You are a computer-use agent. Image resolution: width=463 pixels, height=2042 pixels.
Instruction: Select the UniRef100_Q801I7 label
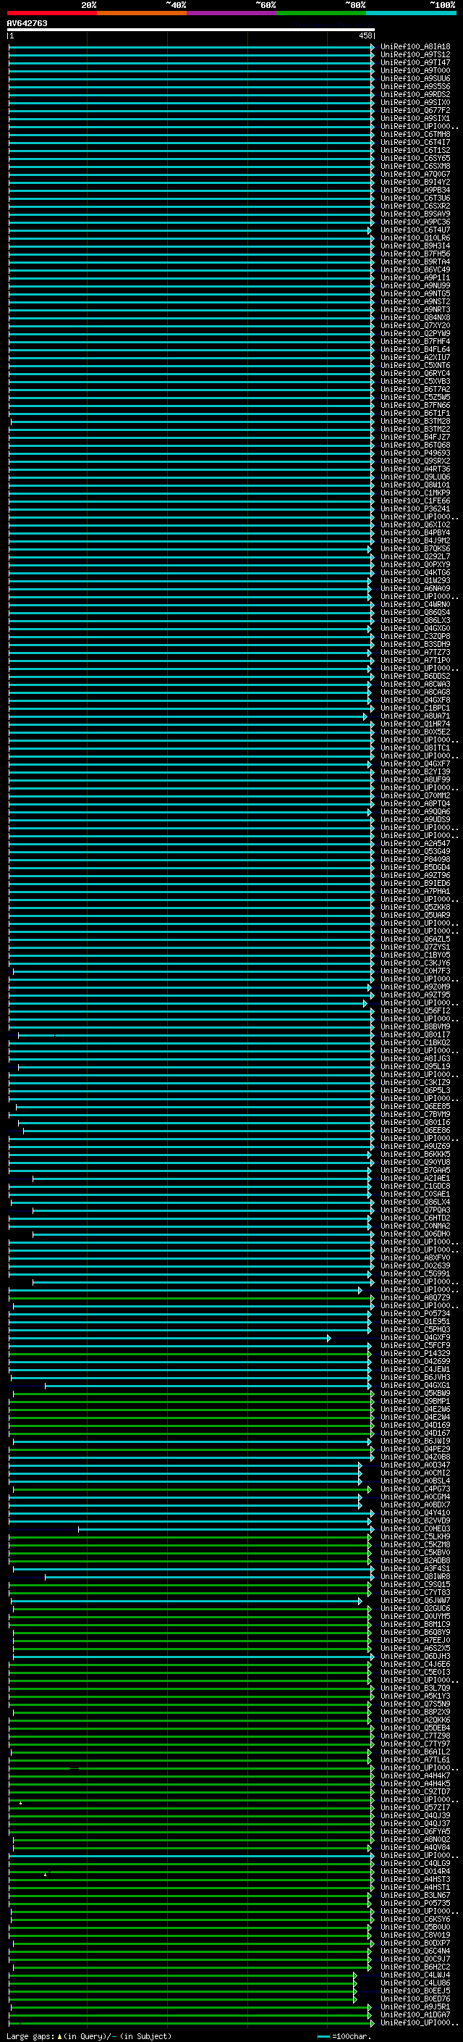pyautogui.click(x=415, y=1034)
